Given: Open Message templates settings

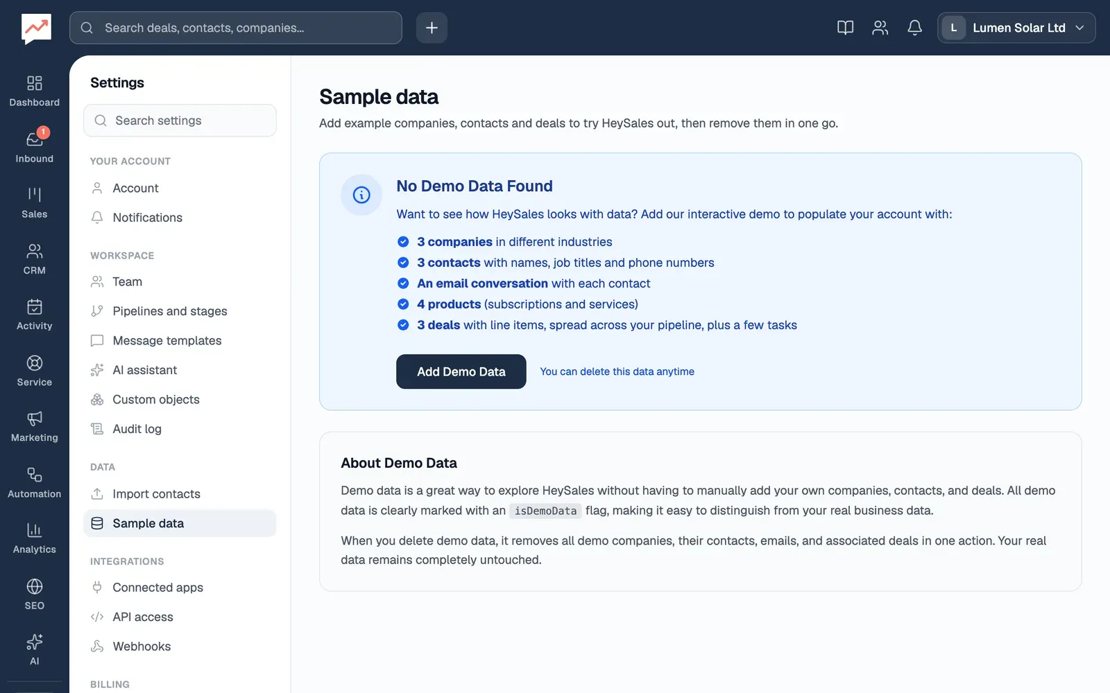Looking at the screenshot, I should point(180,341).
